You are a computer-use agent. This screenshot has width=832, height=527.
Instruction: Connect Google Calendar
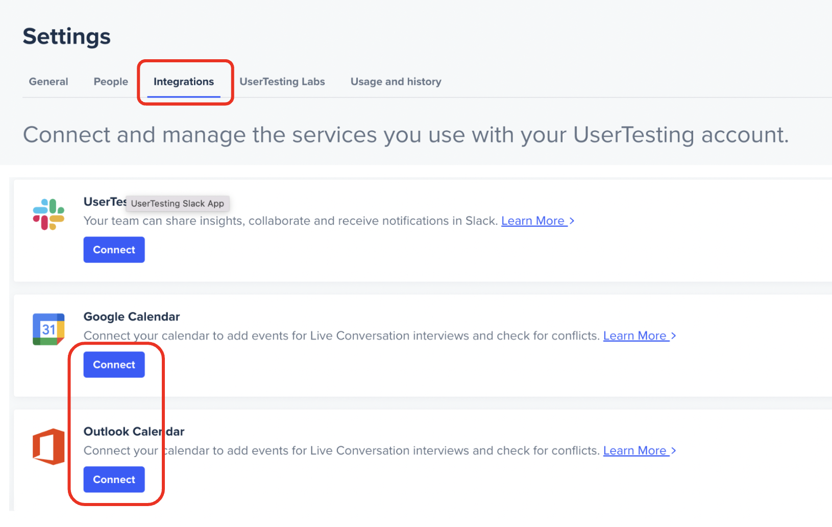pyautogui.click(x=114, y=365)
